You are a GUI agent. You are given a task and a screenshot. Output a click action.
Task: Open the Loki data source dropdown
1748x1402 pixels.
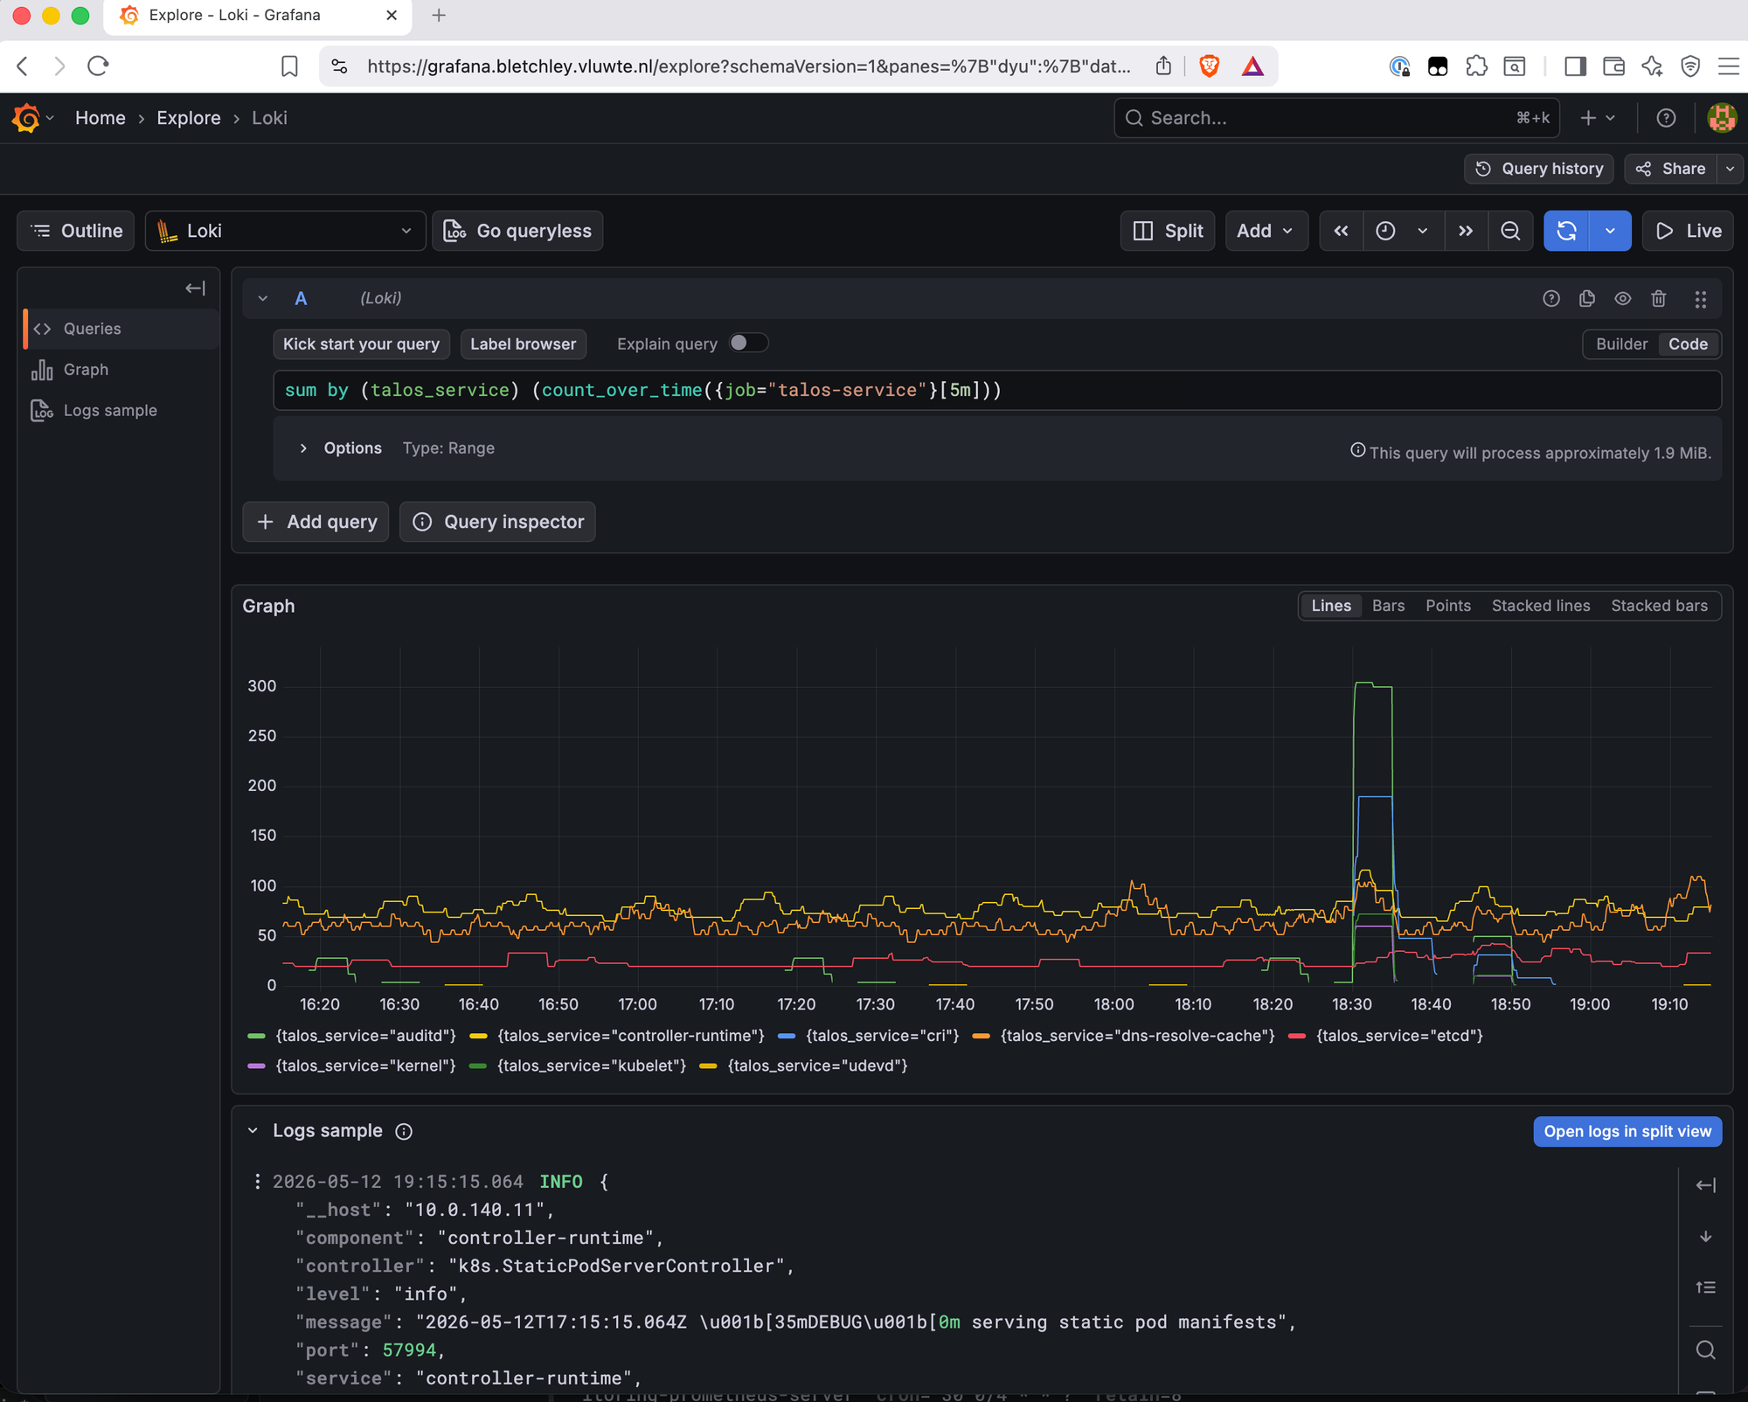[x=285, y=231]
